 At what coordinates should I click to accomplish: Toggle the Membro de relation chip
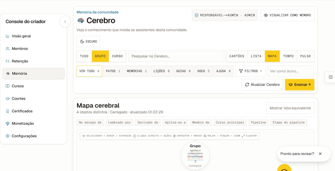[201, 123]
